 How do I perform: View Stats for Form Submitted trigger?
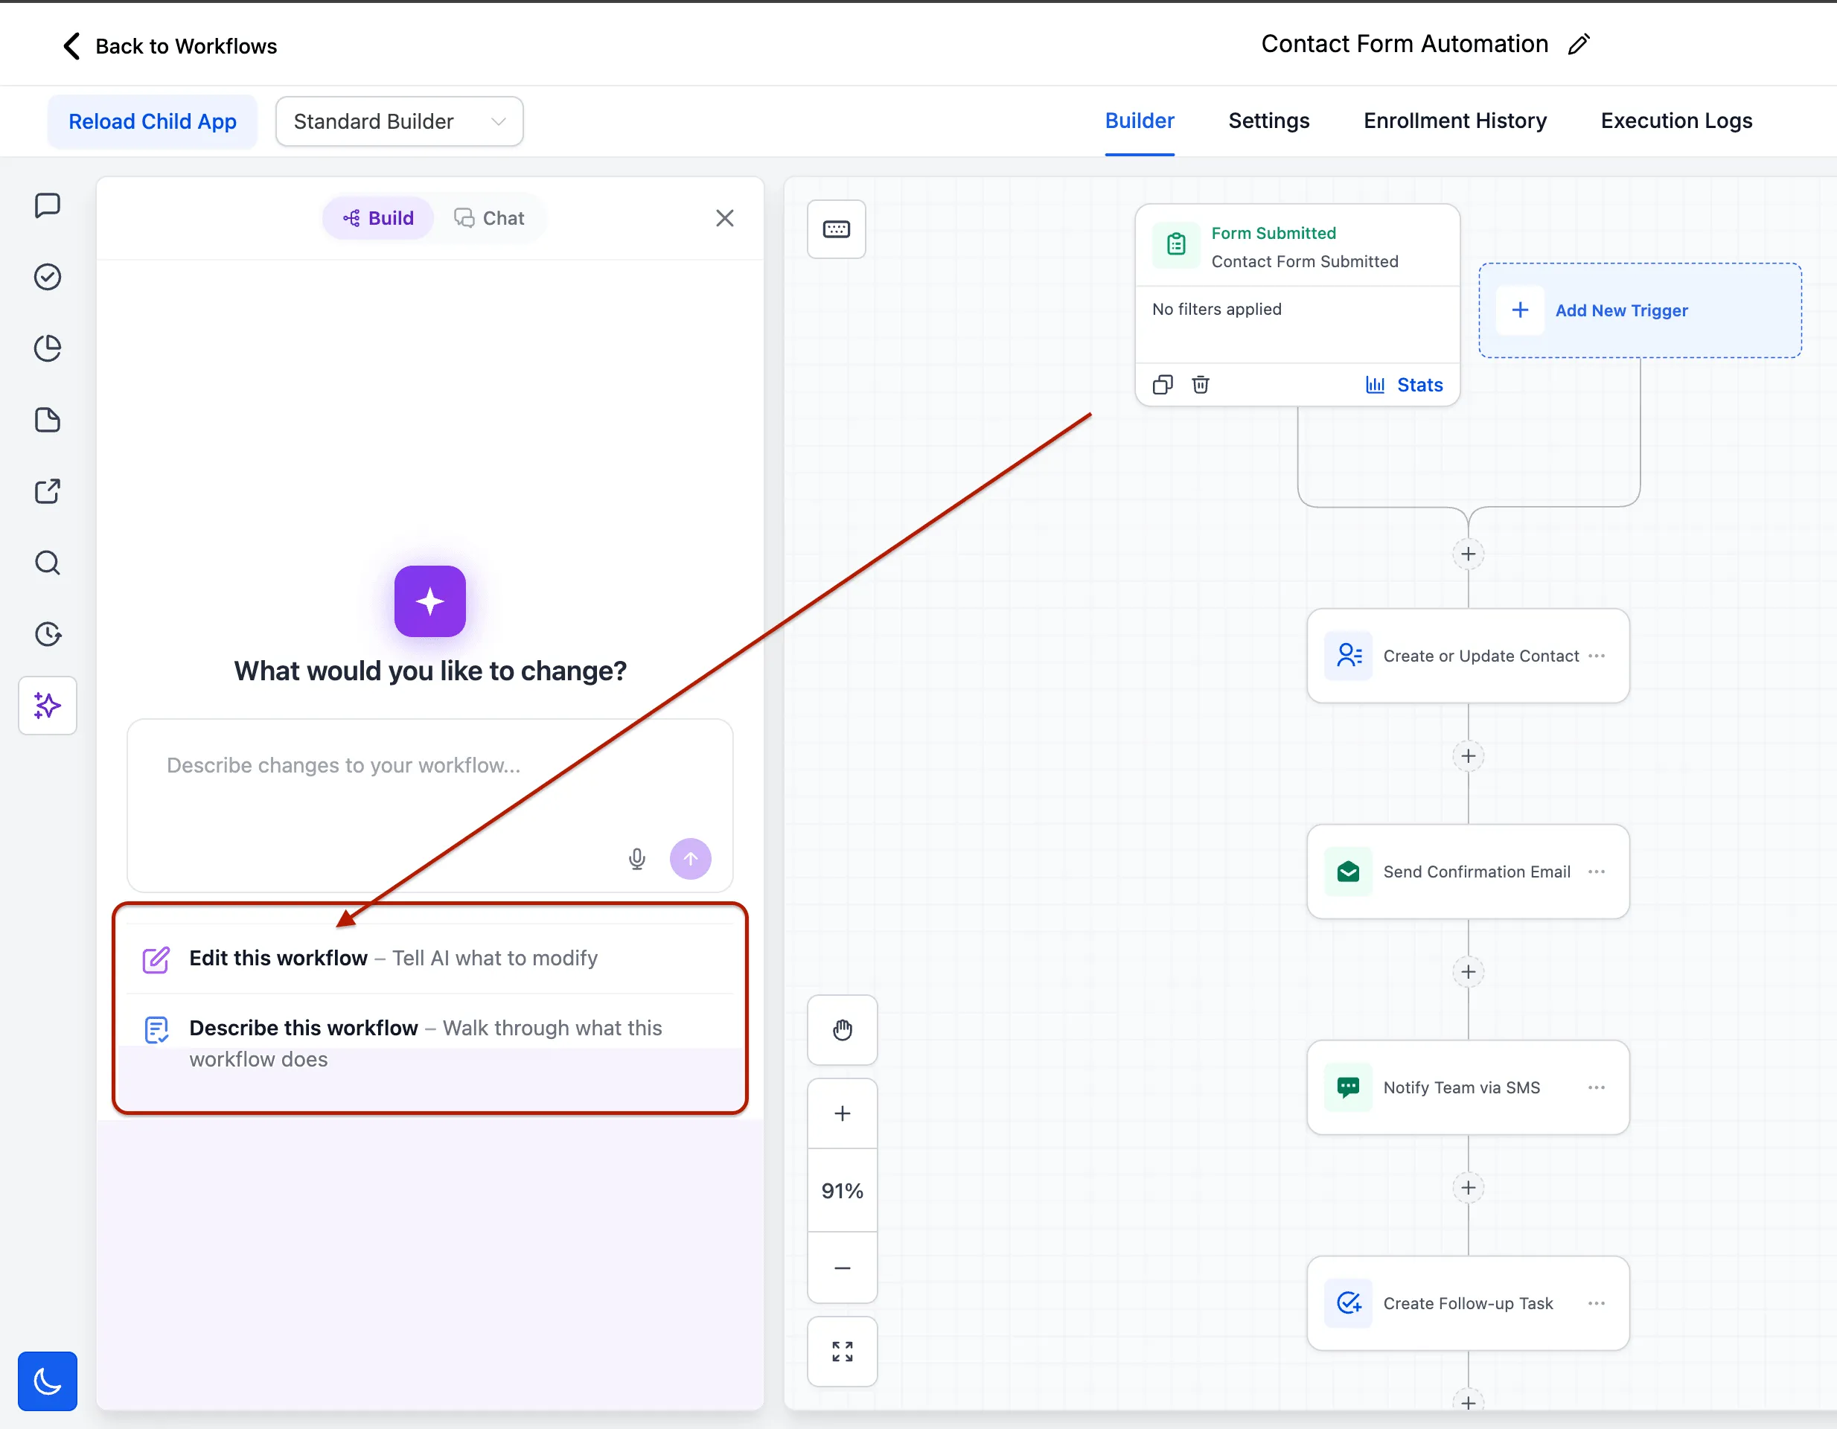click(x=1404, y=386)
